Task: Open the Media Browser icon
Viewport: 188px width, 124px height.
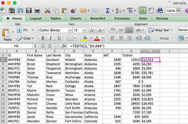Action: tap(160, 11)
